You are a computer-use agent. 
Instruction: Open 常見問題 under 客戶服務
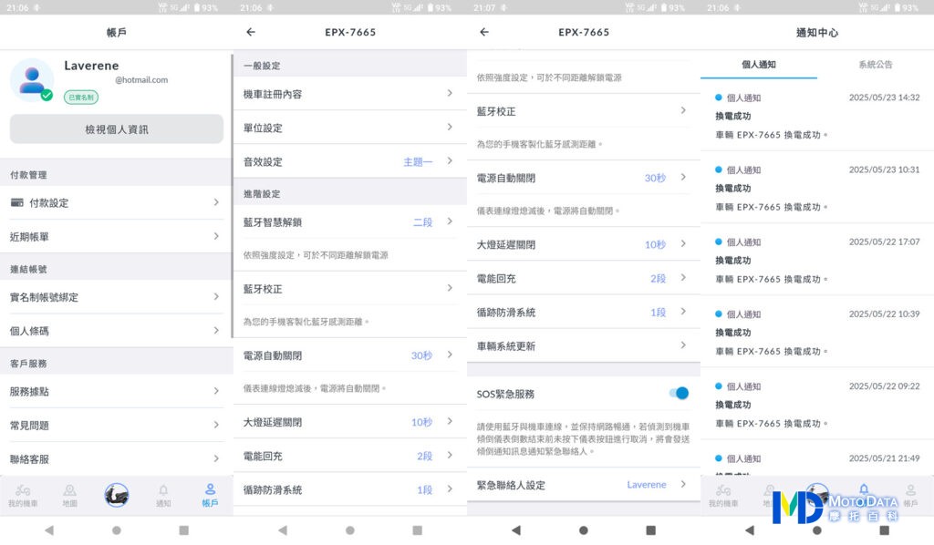click(x=116, y=425)
